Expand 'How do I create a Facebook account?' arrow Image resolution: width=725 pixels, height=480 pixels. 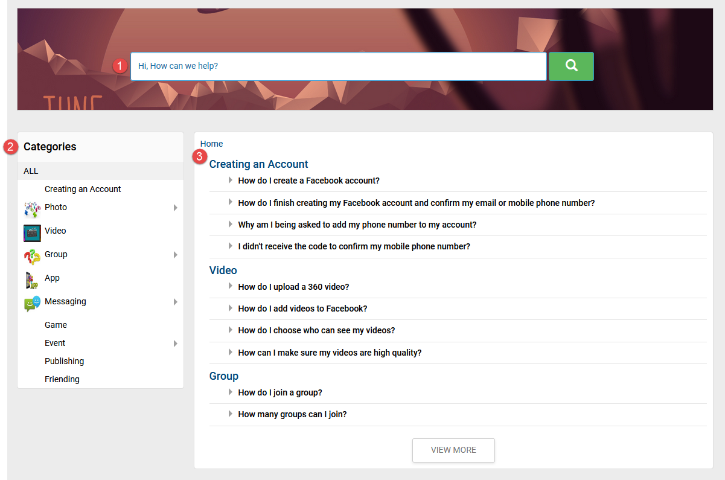click(x=231, y=180)
